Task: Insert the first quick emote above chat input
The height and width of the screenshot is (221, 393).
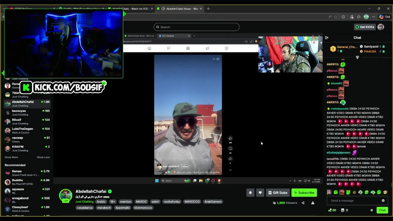Action: coord(329,192)
